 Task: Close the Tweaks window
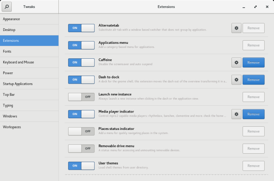tap(267, 7)
